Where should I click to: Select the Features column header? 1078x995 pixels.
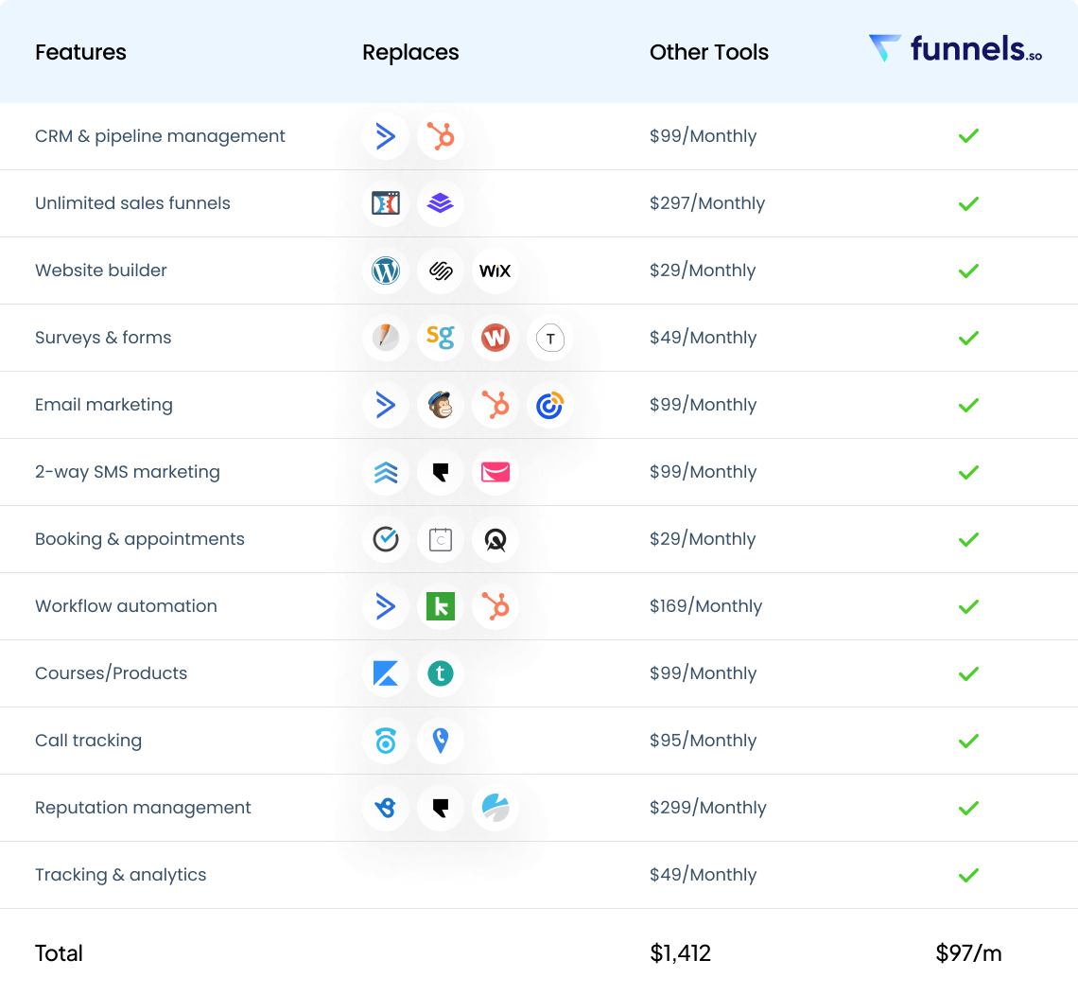coord(80,53)
